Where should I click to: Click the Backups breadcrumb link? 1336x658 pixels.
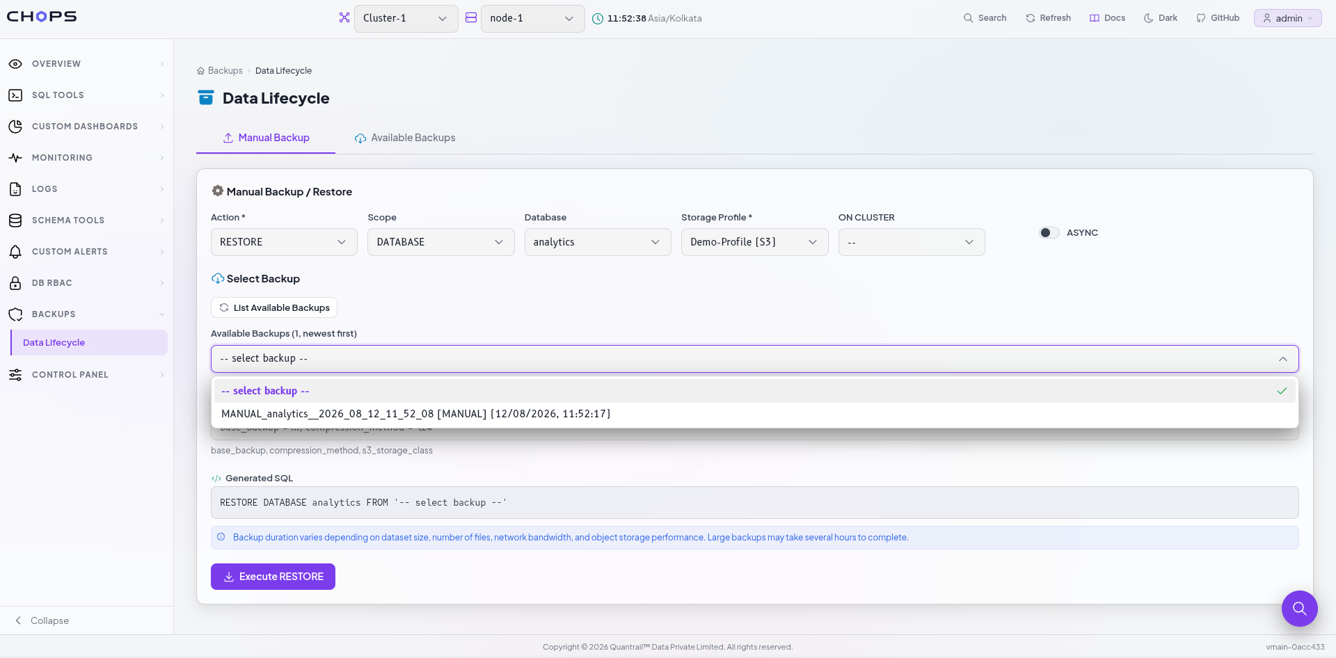tap(225, 71)
